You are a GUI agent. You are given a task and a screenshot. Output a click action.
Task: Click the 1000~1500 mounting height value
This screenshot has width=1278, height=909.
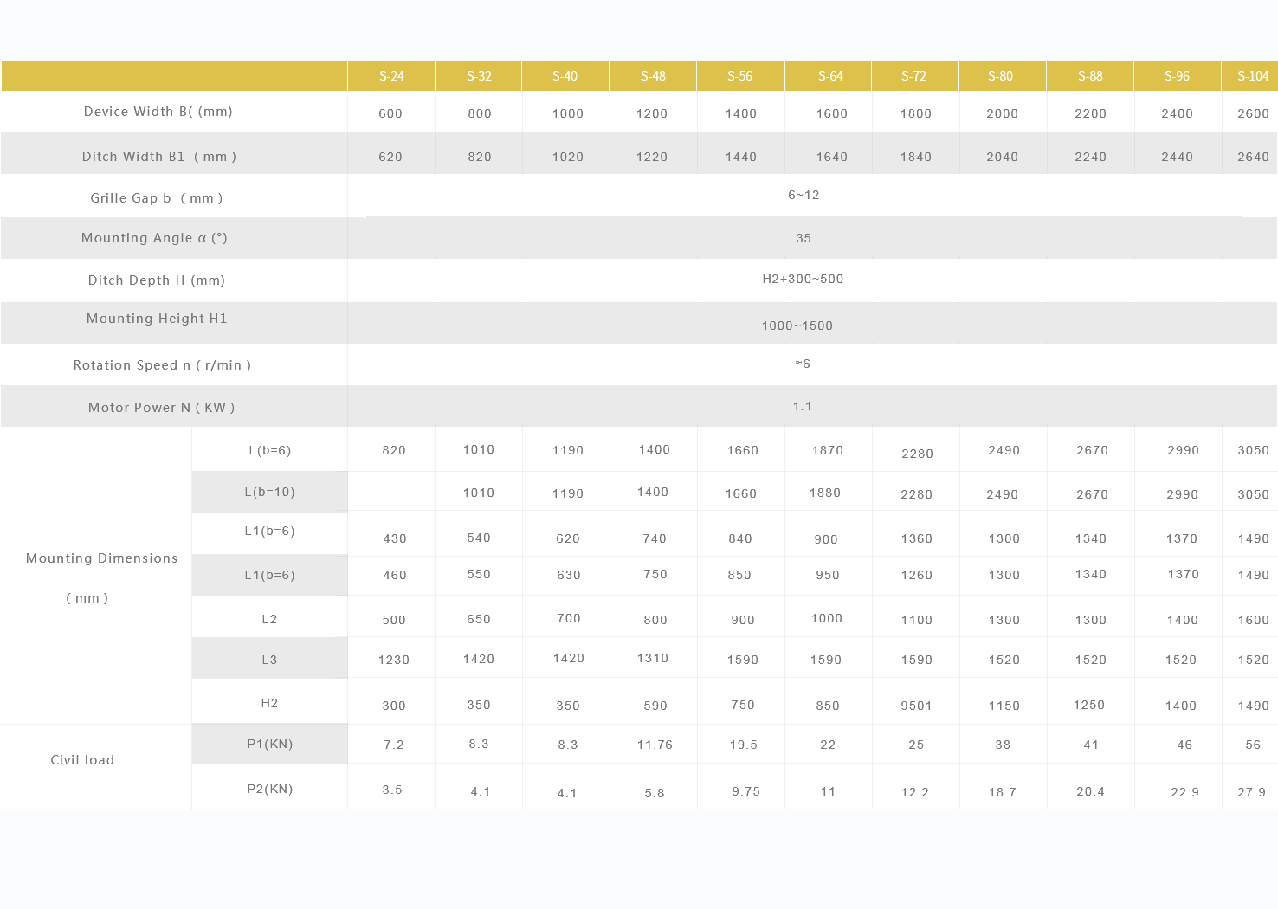[797, 326]
